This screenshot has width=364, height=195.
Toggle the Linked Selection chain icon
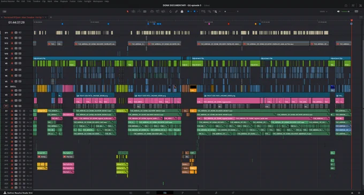(176, 11)
